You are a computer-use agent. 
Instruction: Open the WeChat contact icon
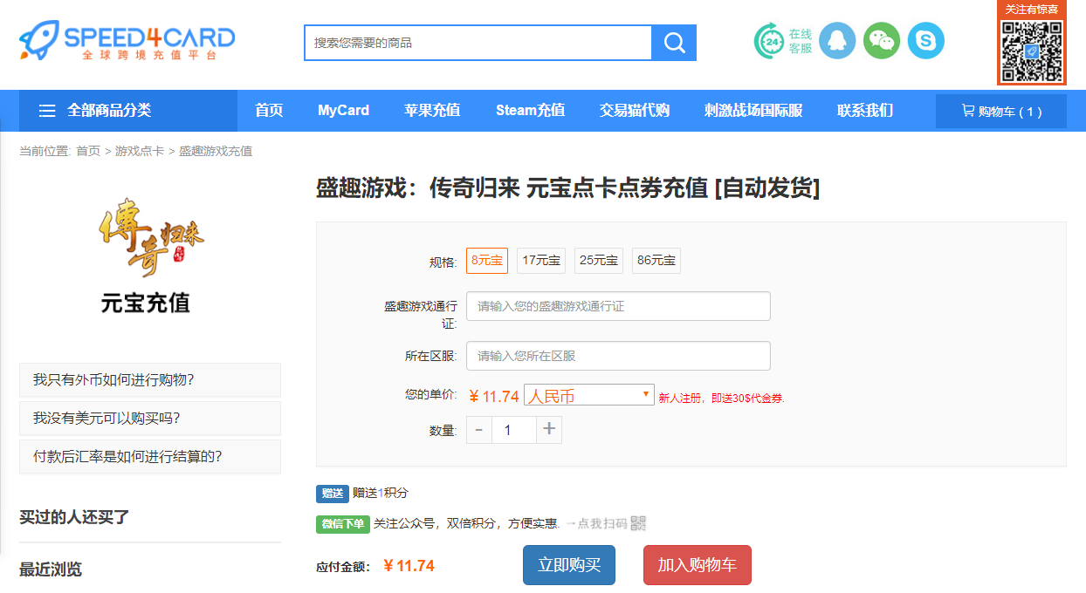[x=882, y=41]
